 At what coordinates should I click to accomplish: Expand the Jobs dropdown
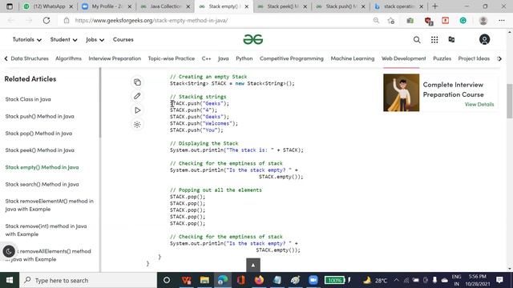[95, 39]
